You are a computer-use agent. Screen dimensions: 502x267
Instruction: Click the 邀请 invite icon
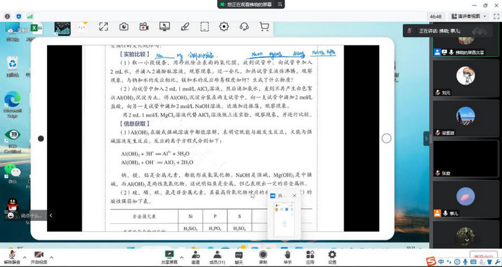195,256
